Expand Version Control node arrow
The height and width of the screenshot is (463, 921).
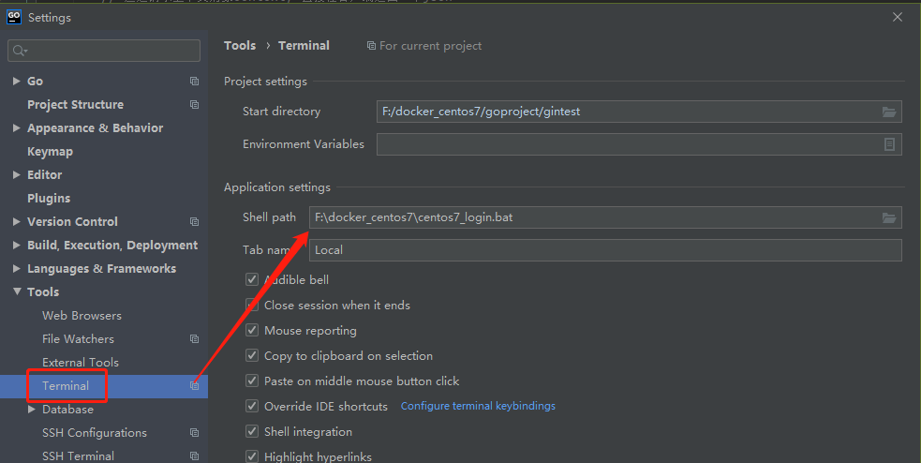click(17, 221)
